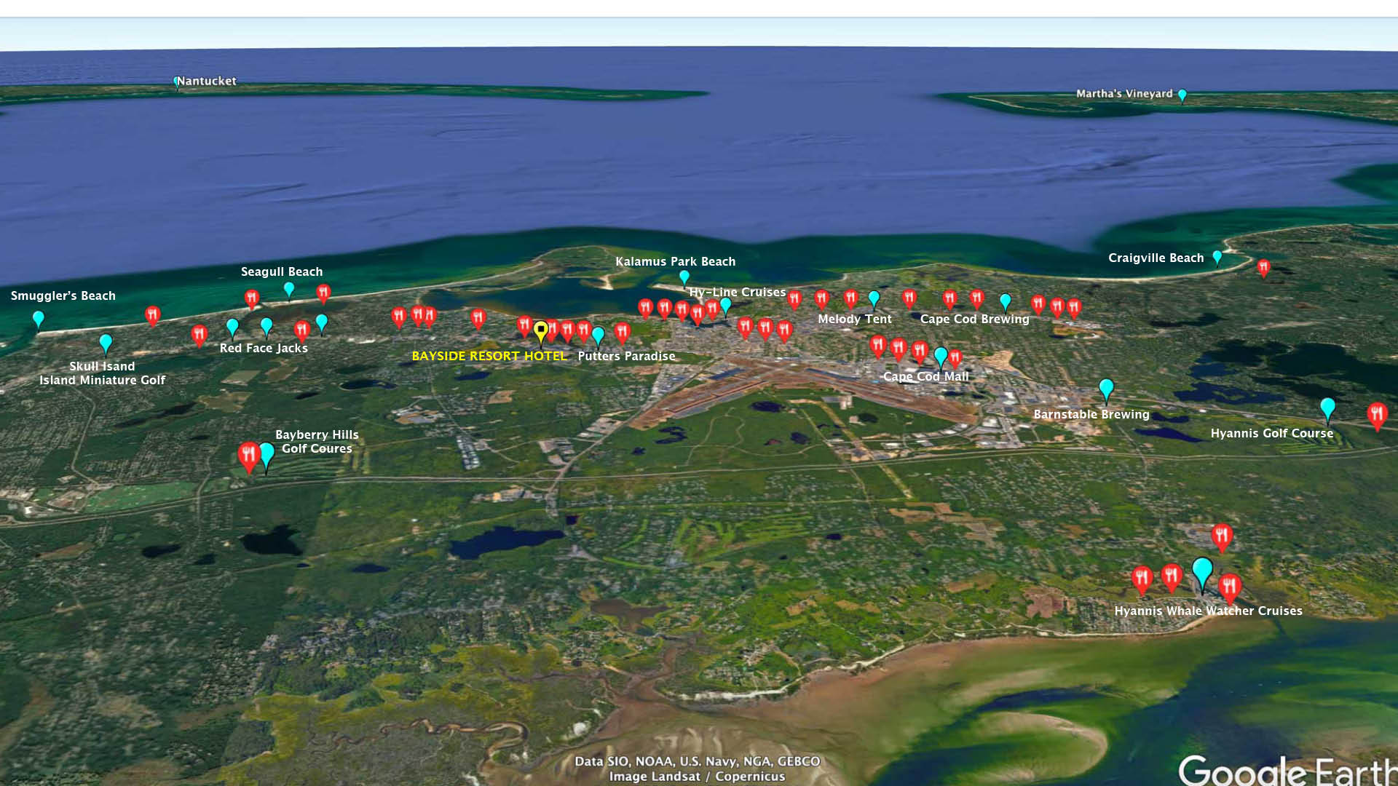The height and width of the screenshot is (786, 1398).
Task: Open the Hyannis Golf Course label
Action: [1272, 433]
